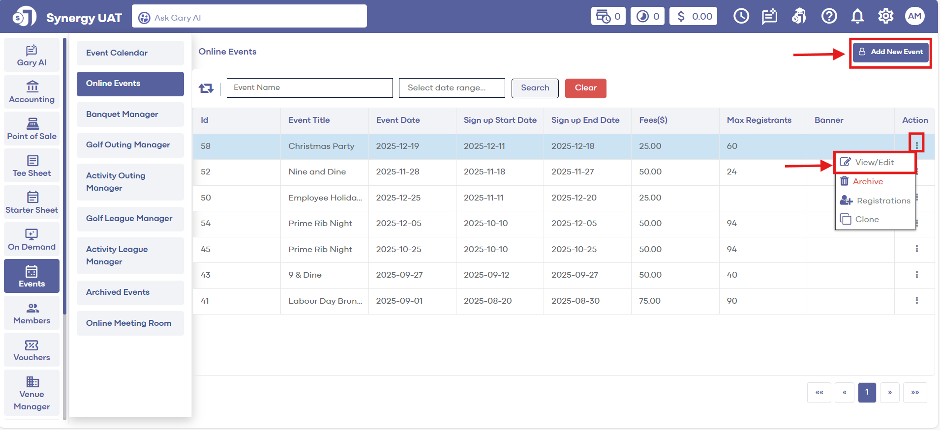Open Gary AI in the sidebar
Screen dimensions: 940x430
32,56
